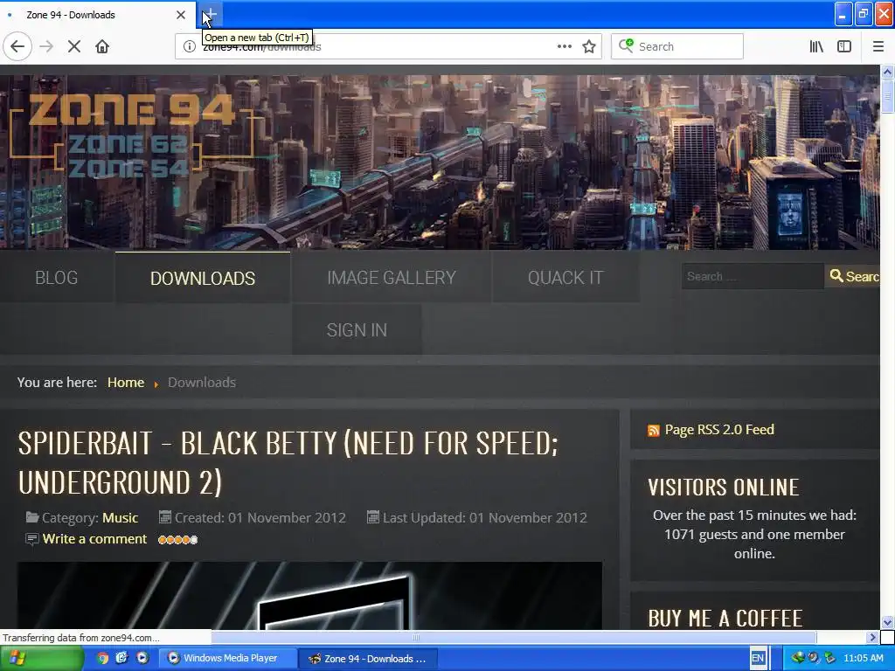Click the forward navigation arrow
The width and height of the screenshot is (895, 671).
pyautogui.click(x=46, y=46)
